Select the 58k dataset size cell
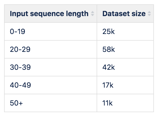 coord(109,49)
